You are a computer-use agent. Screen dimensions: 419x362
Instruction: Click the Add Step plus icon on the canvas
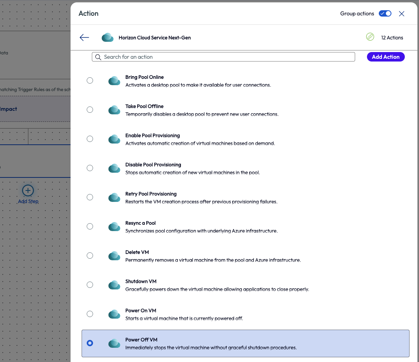(28, 190)
